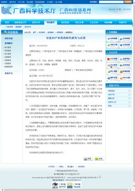The width and height of the screenshot is (135, 191).
Task: Open the RSS订阅 feed icon
Action: coord(125,78)
